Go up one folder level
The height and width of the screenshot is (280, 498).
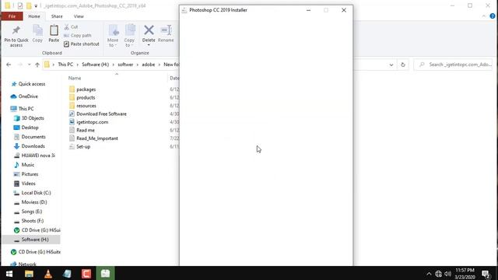coord(37,65)
